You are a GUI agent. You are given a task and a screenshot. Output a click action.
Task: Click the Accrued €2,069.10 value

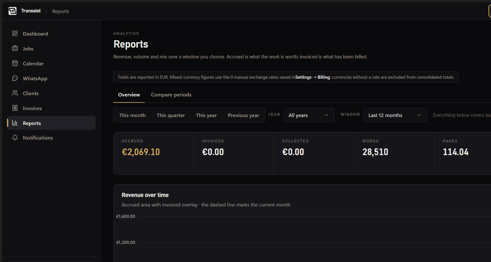(x=141, y=152)
